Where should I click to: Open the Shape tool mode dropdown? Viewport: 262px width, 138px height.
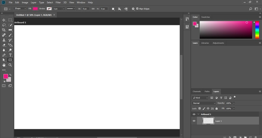[x=20, y=9]
